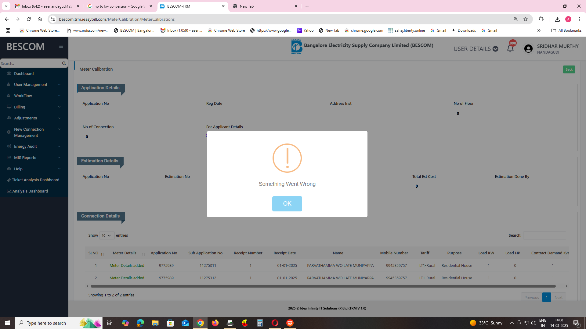Open the notifications bell icon
Viewport: 586px width, 329px height.
[510, 48]
